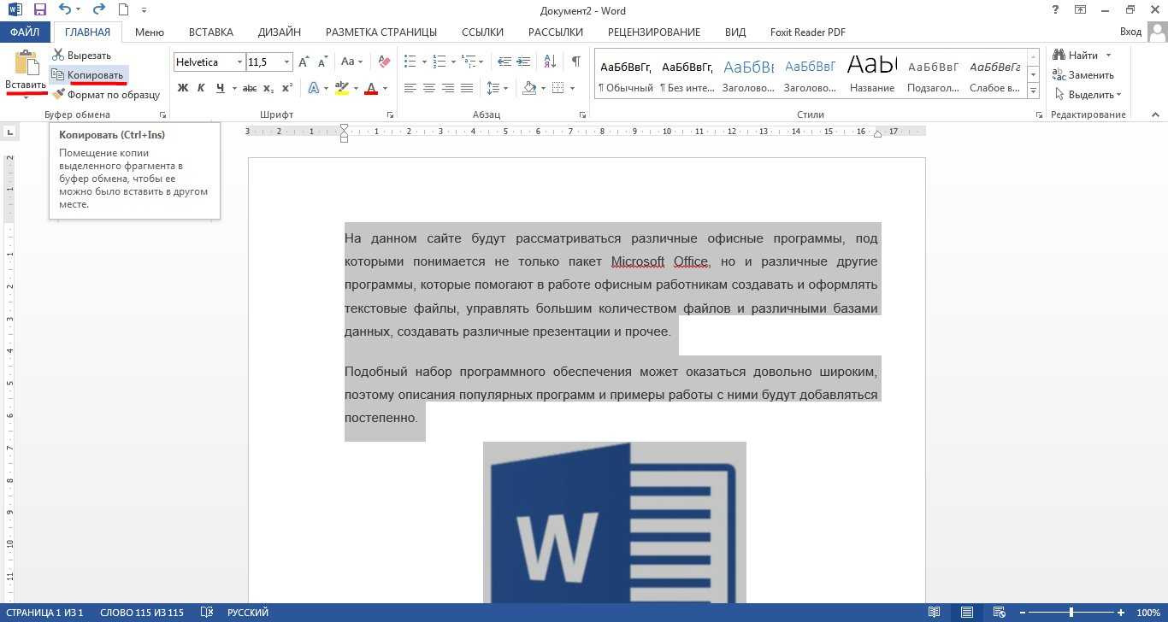Screen dimensions: 1168x622
Task: Click the Вырезать (Cut) command
Action: tap(81, 56)
